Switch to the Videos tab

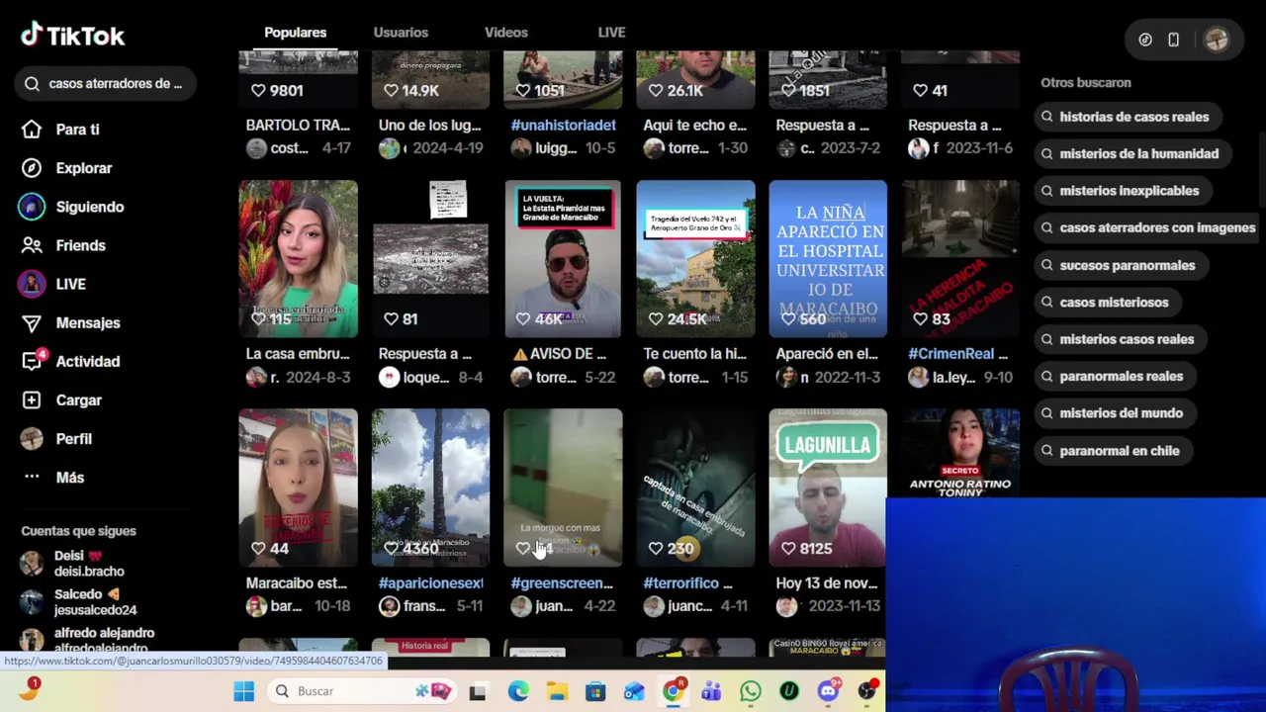point(505,33)
